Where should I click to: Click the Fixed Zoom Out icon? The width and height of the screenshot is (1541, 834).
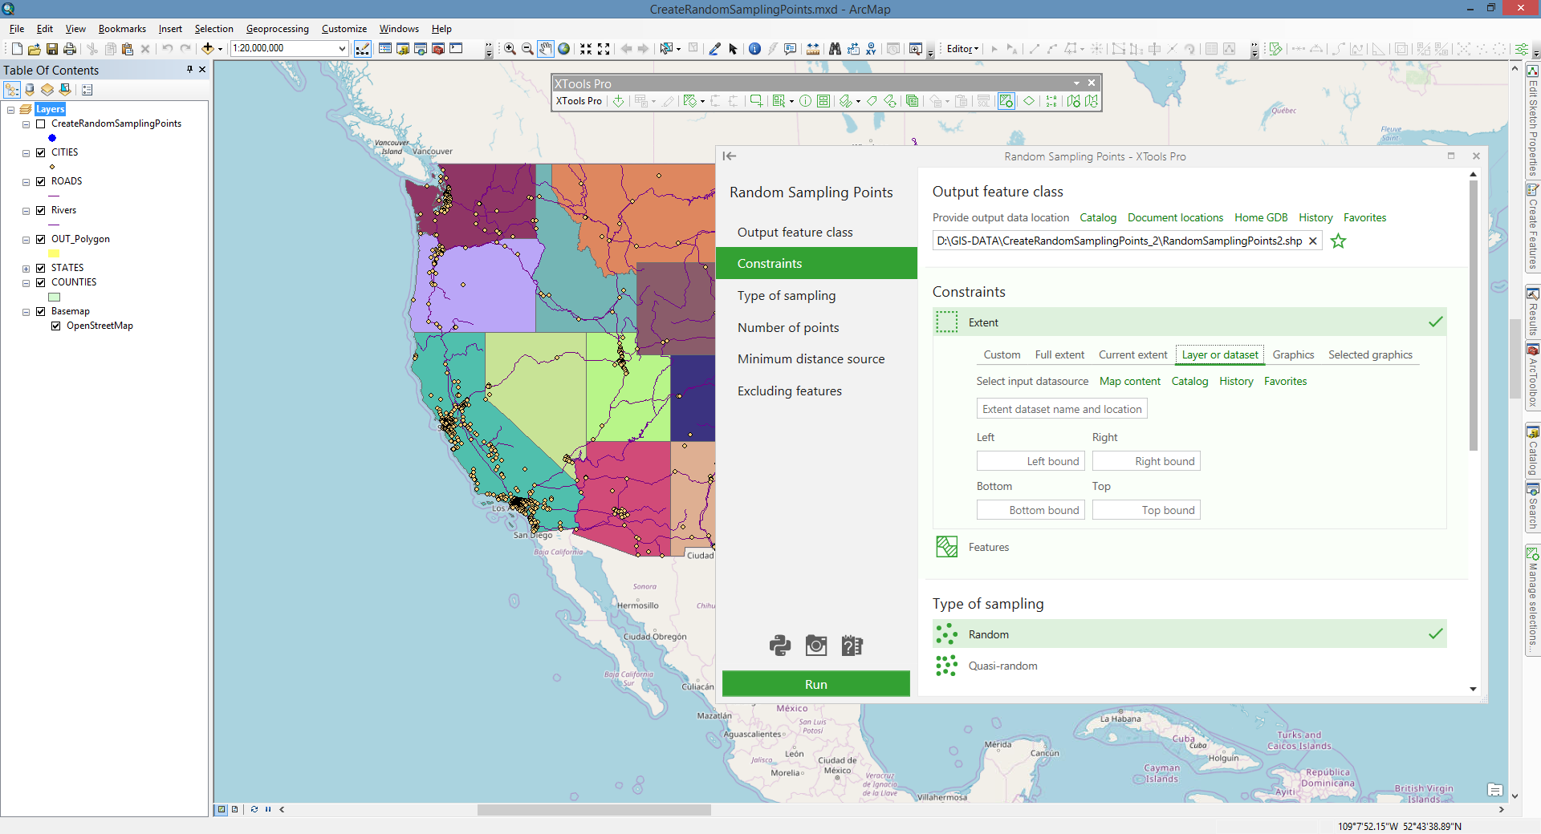point(604,49)
